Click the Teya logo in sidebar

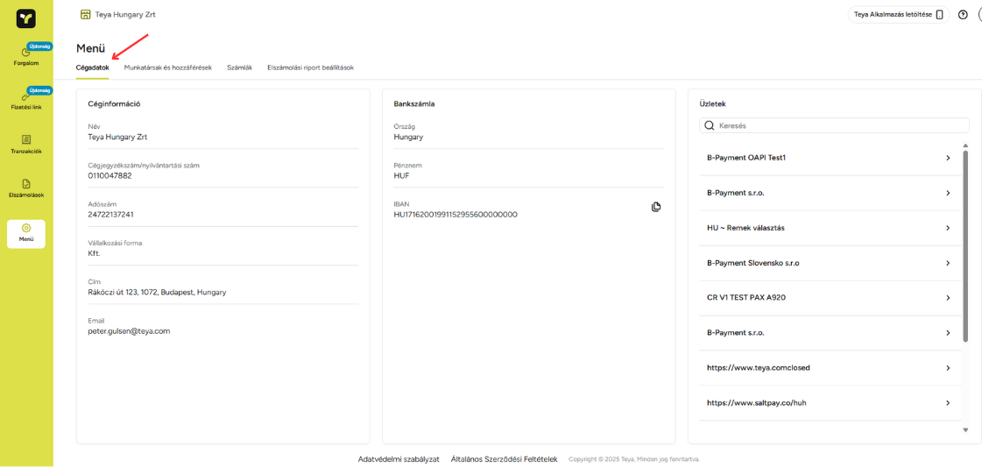pos(26,18)
